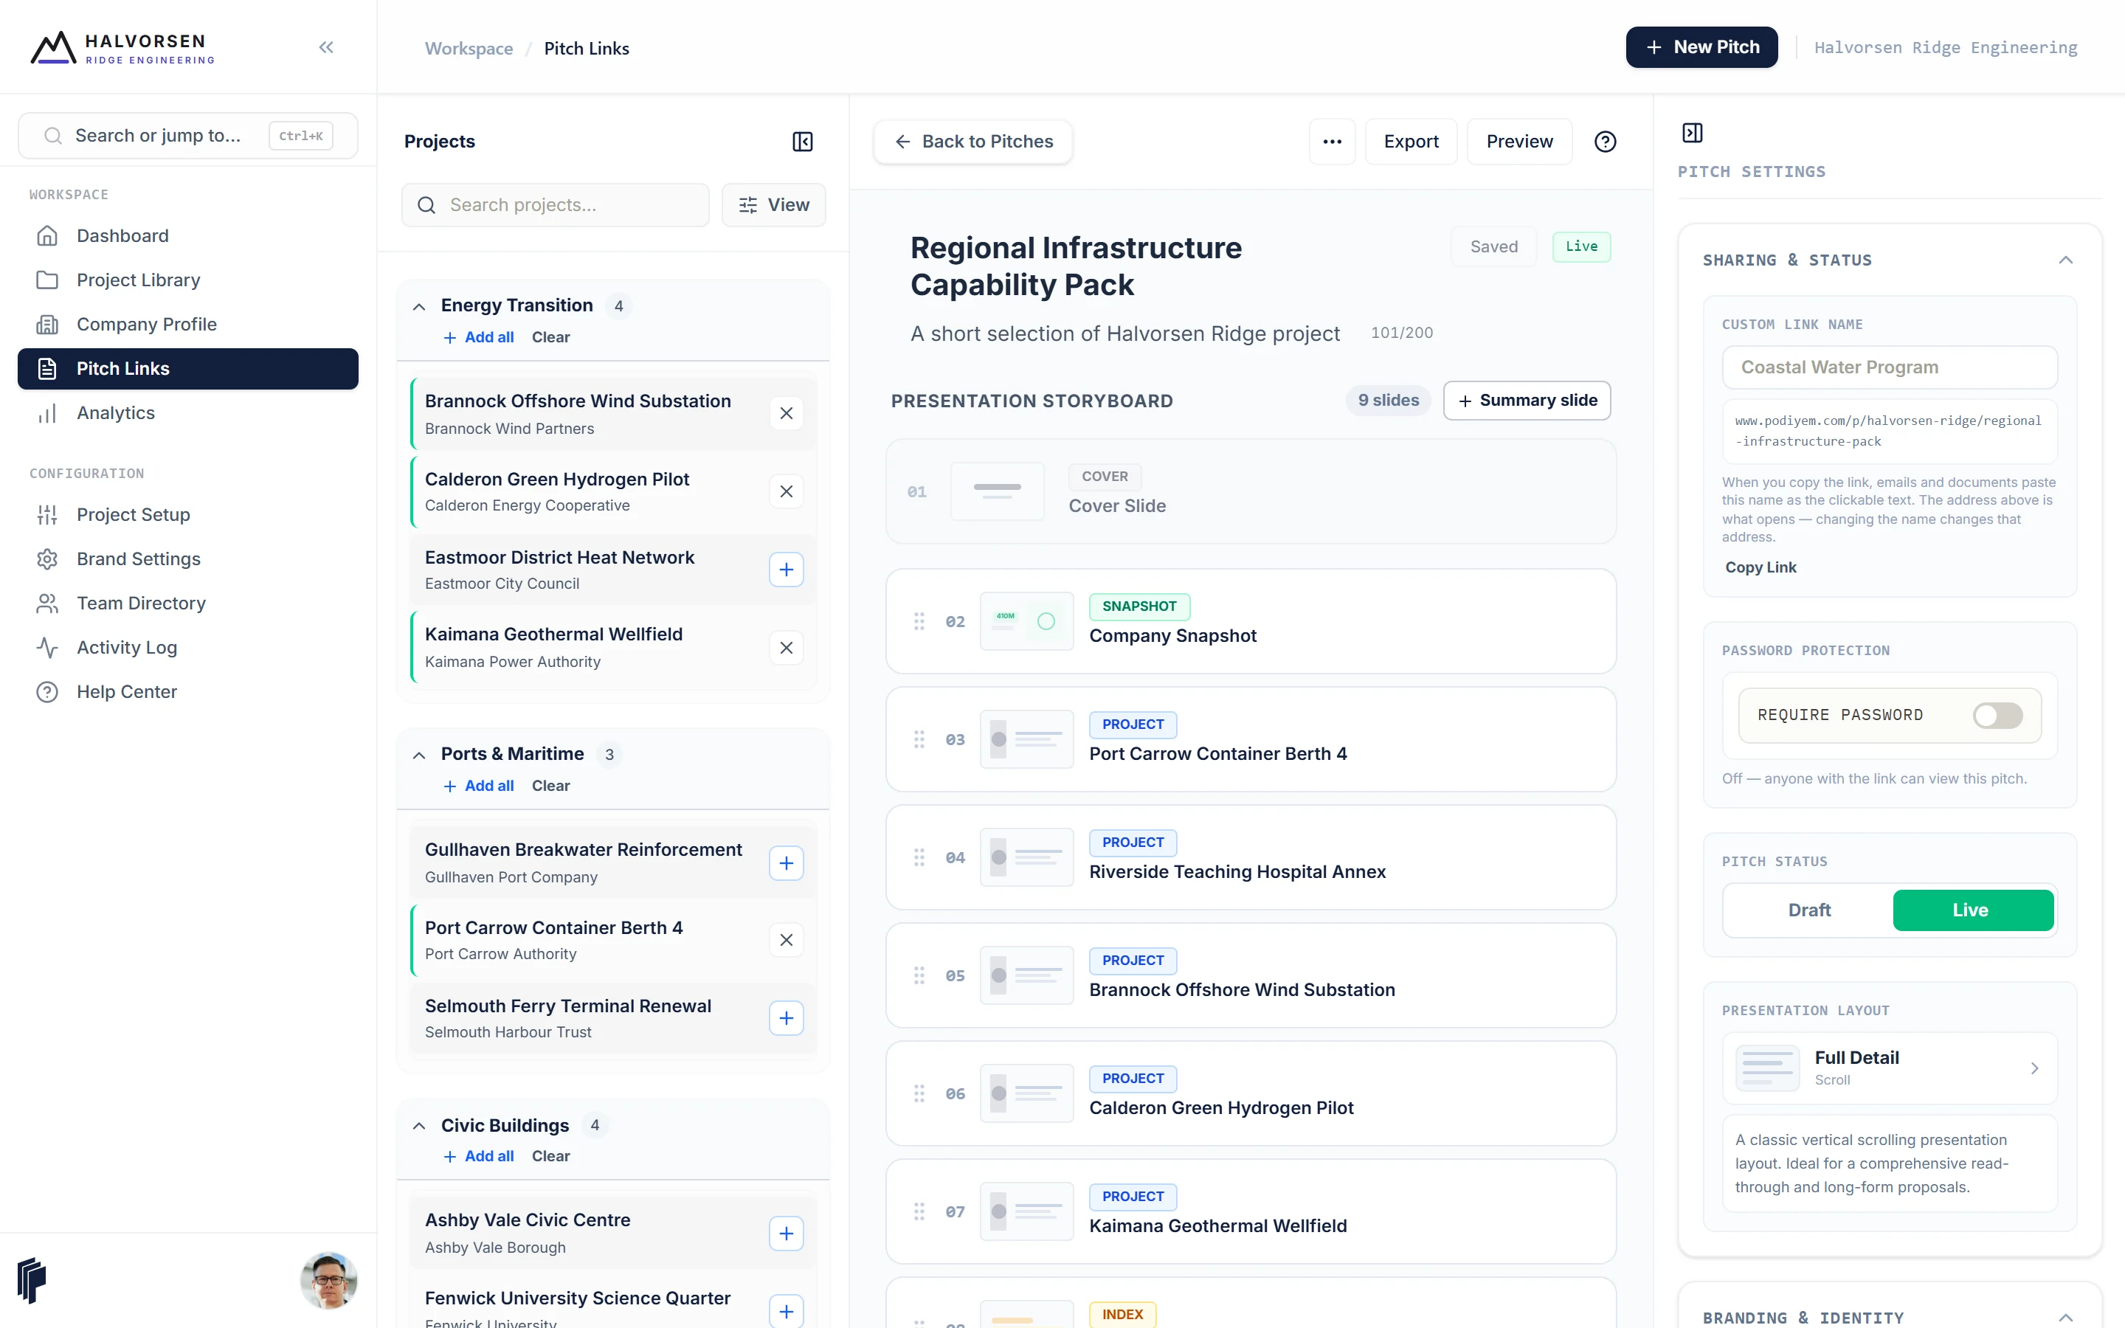Remove Port Carrow Container Berth 4 project
The image size is (2125, 1328).
(x=786, y=940)
